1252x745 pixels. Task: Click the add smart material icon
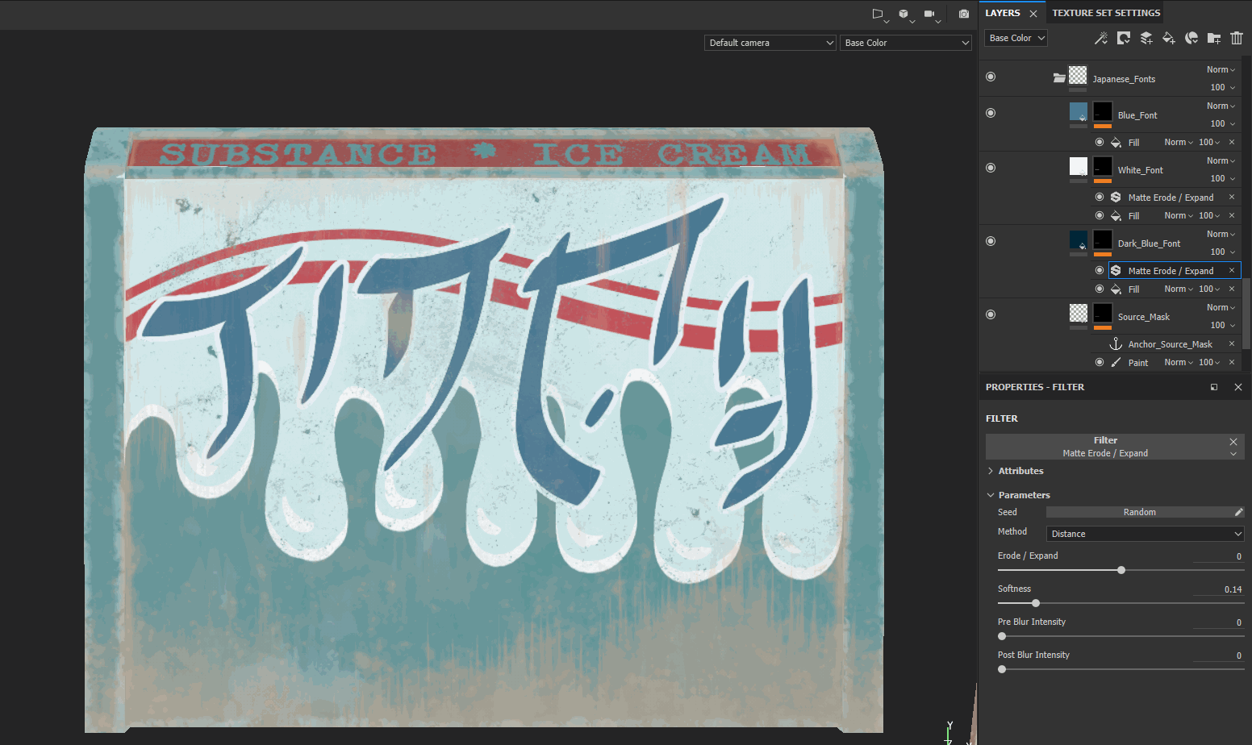(x=1191, y=38)
